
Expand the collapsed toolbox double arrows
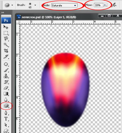tap(3, 12)
